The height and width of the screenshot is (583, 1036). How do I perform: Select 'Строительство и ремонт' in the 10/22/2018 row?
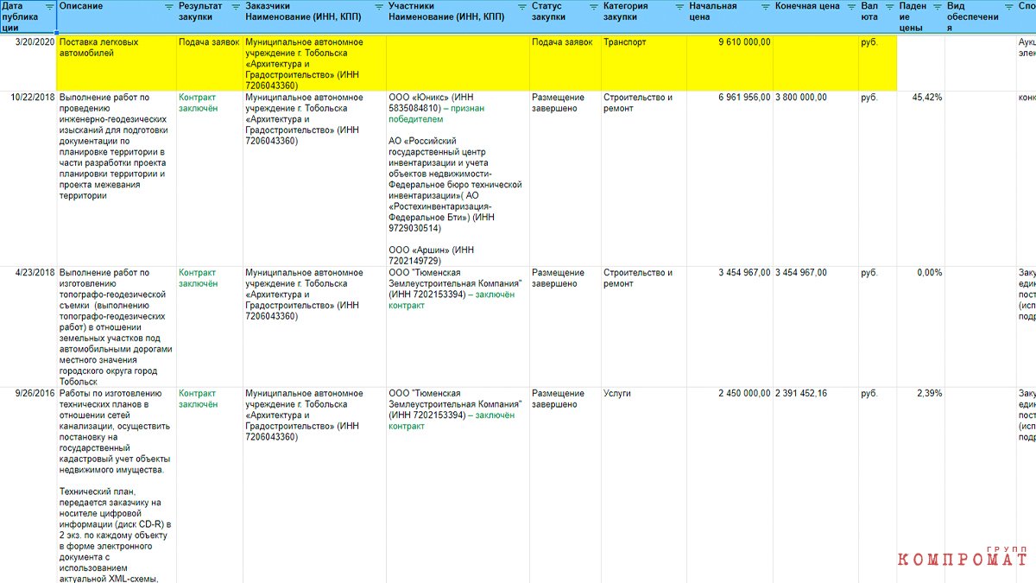[643, 178]
